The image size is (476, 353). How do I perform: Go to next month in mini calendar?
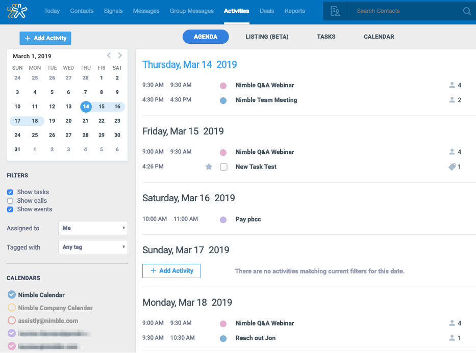click(x=120, y=56)
